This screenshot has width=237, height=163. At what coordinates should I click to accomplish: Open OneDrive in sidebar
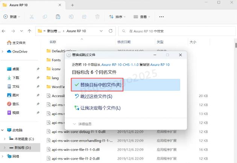17,51
